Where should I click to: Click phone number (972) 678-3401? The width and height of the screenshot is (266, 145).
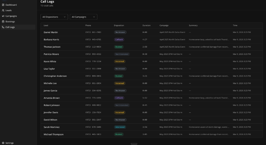pos(93,127)
